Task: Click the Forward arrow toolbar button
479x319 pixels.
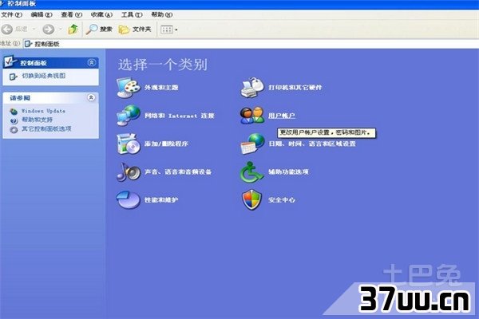Action: (x=48, y=30)
